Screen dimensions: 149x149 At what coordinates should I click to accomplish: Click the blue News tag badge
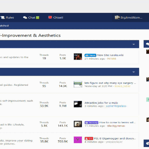coord(90,55)
